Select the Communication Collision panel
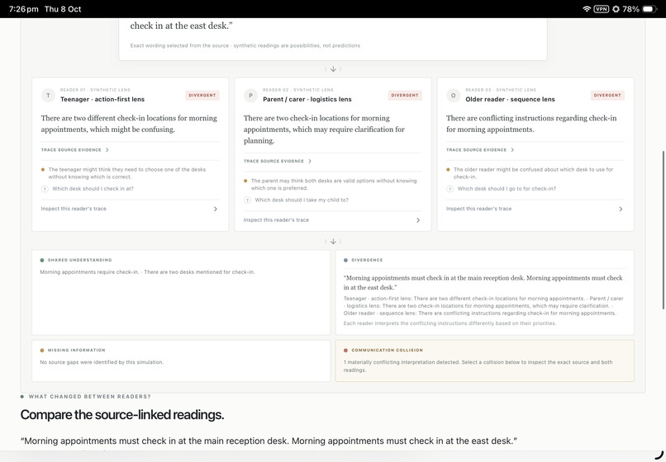Image resolution: width=666 pixels, height=462 pixels. [485, 361]
